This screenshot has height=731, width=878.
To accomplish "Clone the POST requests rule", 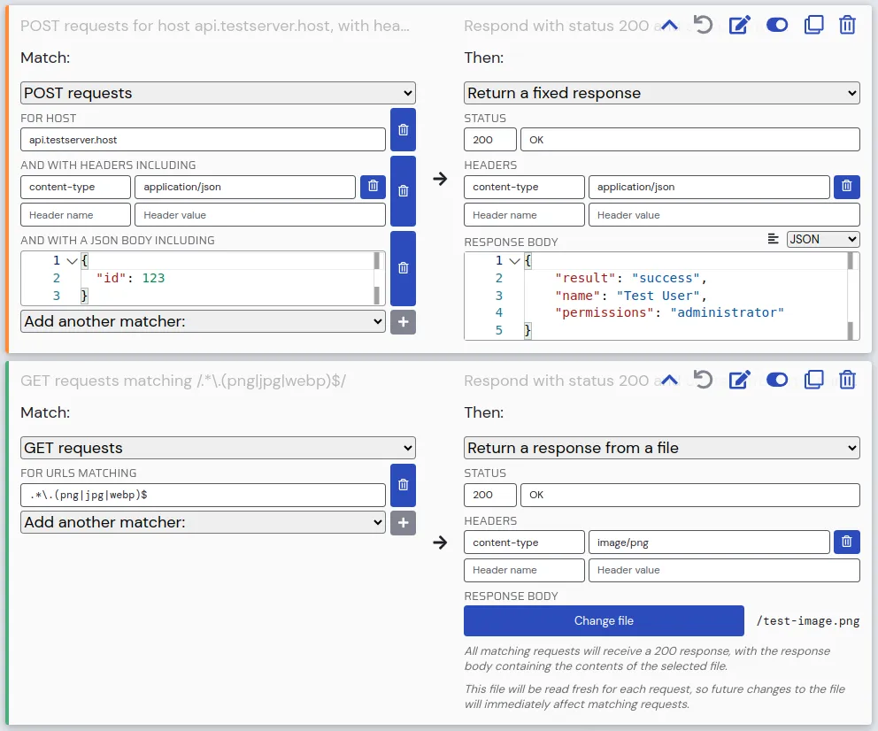I will point(813,25).
